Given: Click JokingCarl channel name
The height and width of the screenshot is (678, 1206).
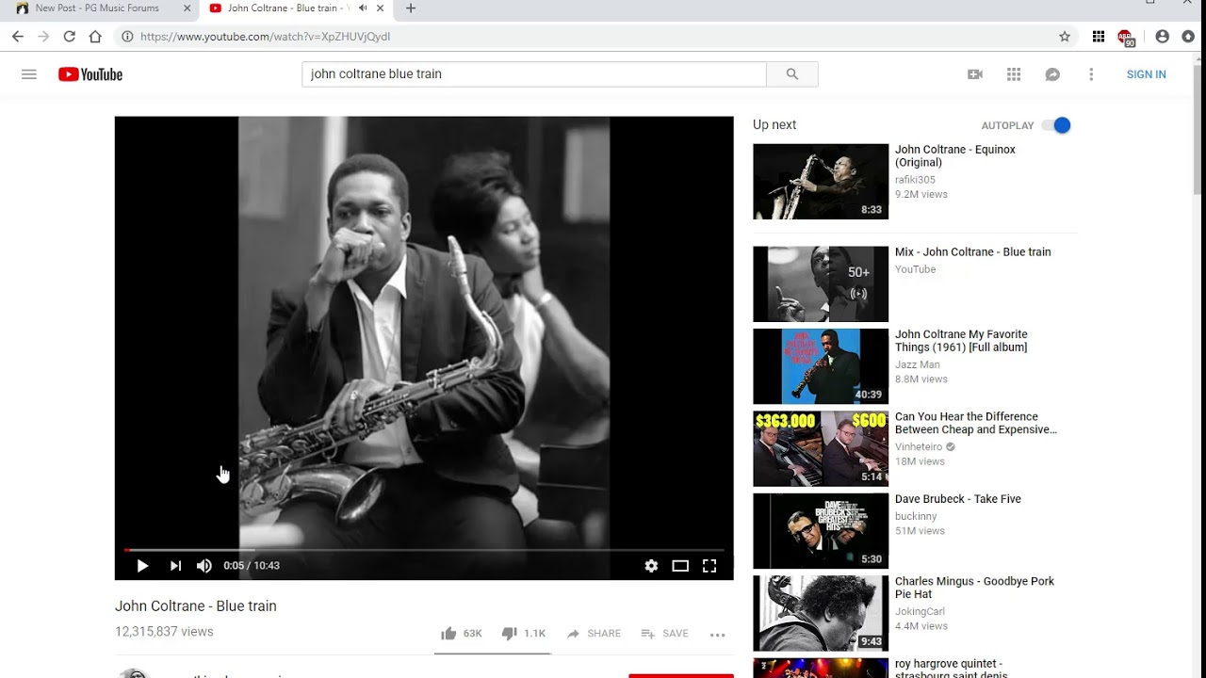Looking at the screenshot, I should coord(920,612).
